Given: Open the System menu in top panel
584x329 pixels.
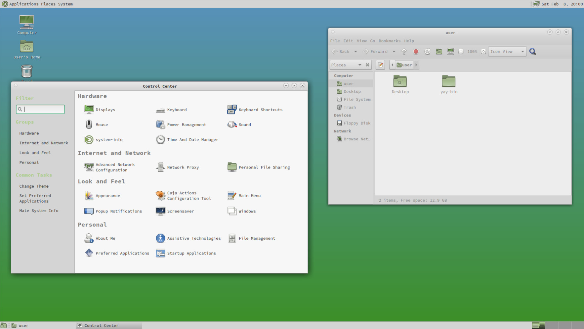Looking at the screenshot, I should point(65,4).
